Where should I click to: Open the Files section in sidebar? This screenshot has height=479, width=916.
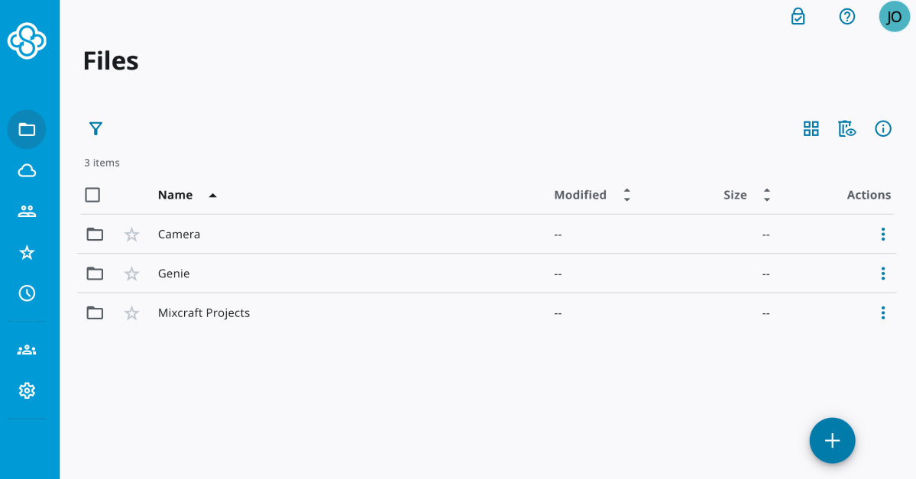click(27, 129)
